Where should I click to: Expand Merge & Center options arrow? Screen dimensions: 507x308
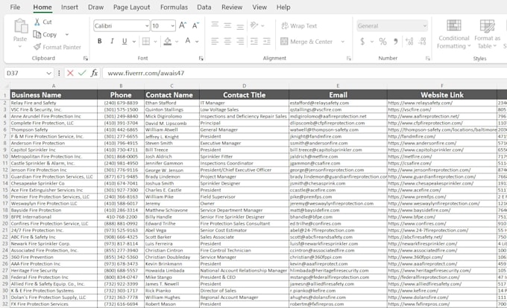click(x=343, y=42)
